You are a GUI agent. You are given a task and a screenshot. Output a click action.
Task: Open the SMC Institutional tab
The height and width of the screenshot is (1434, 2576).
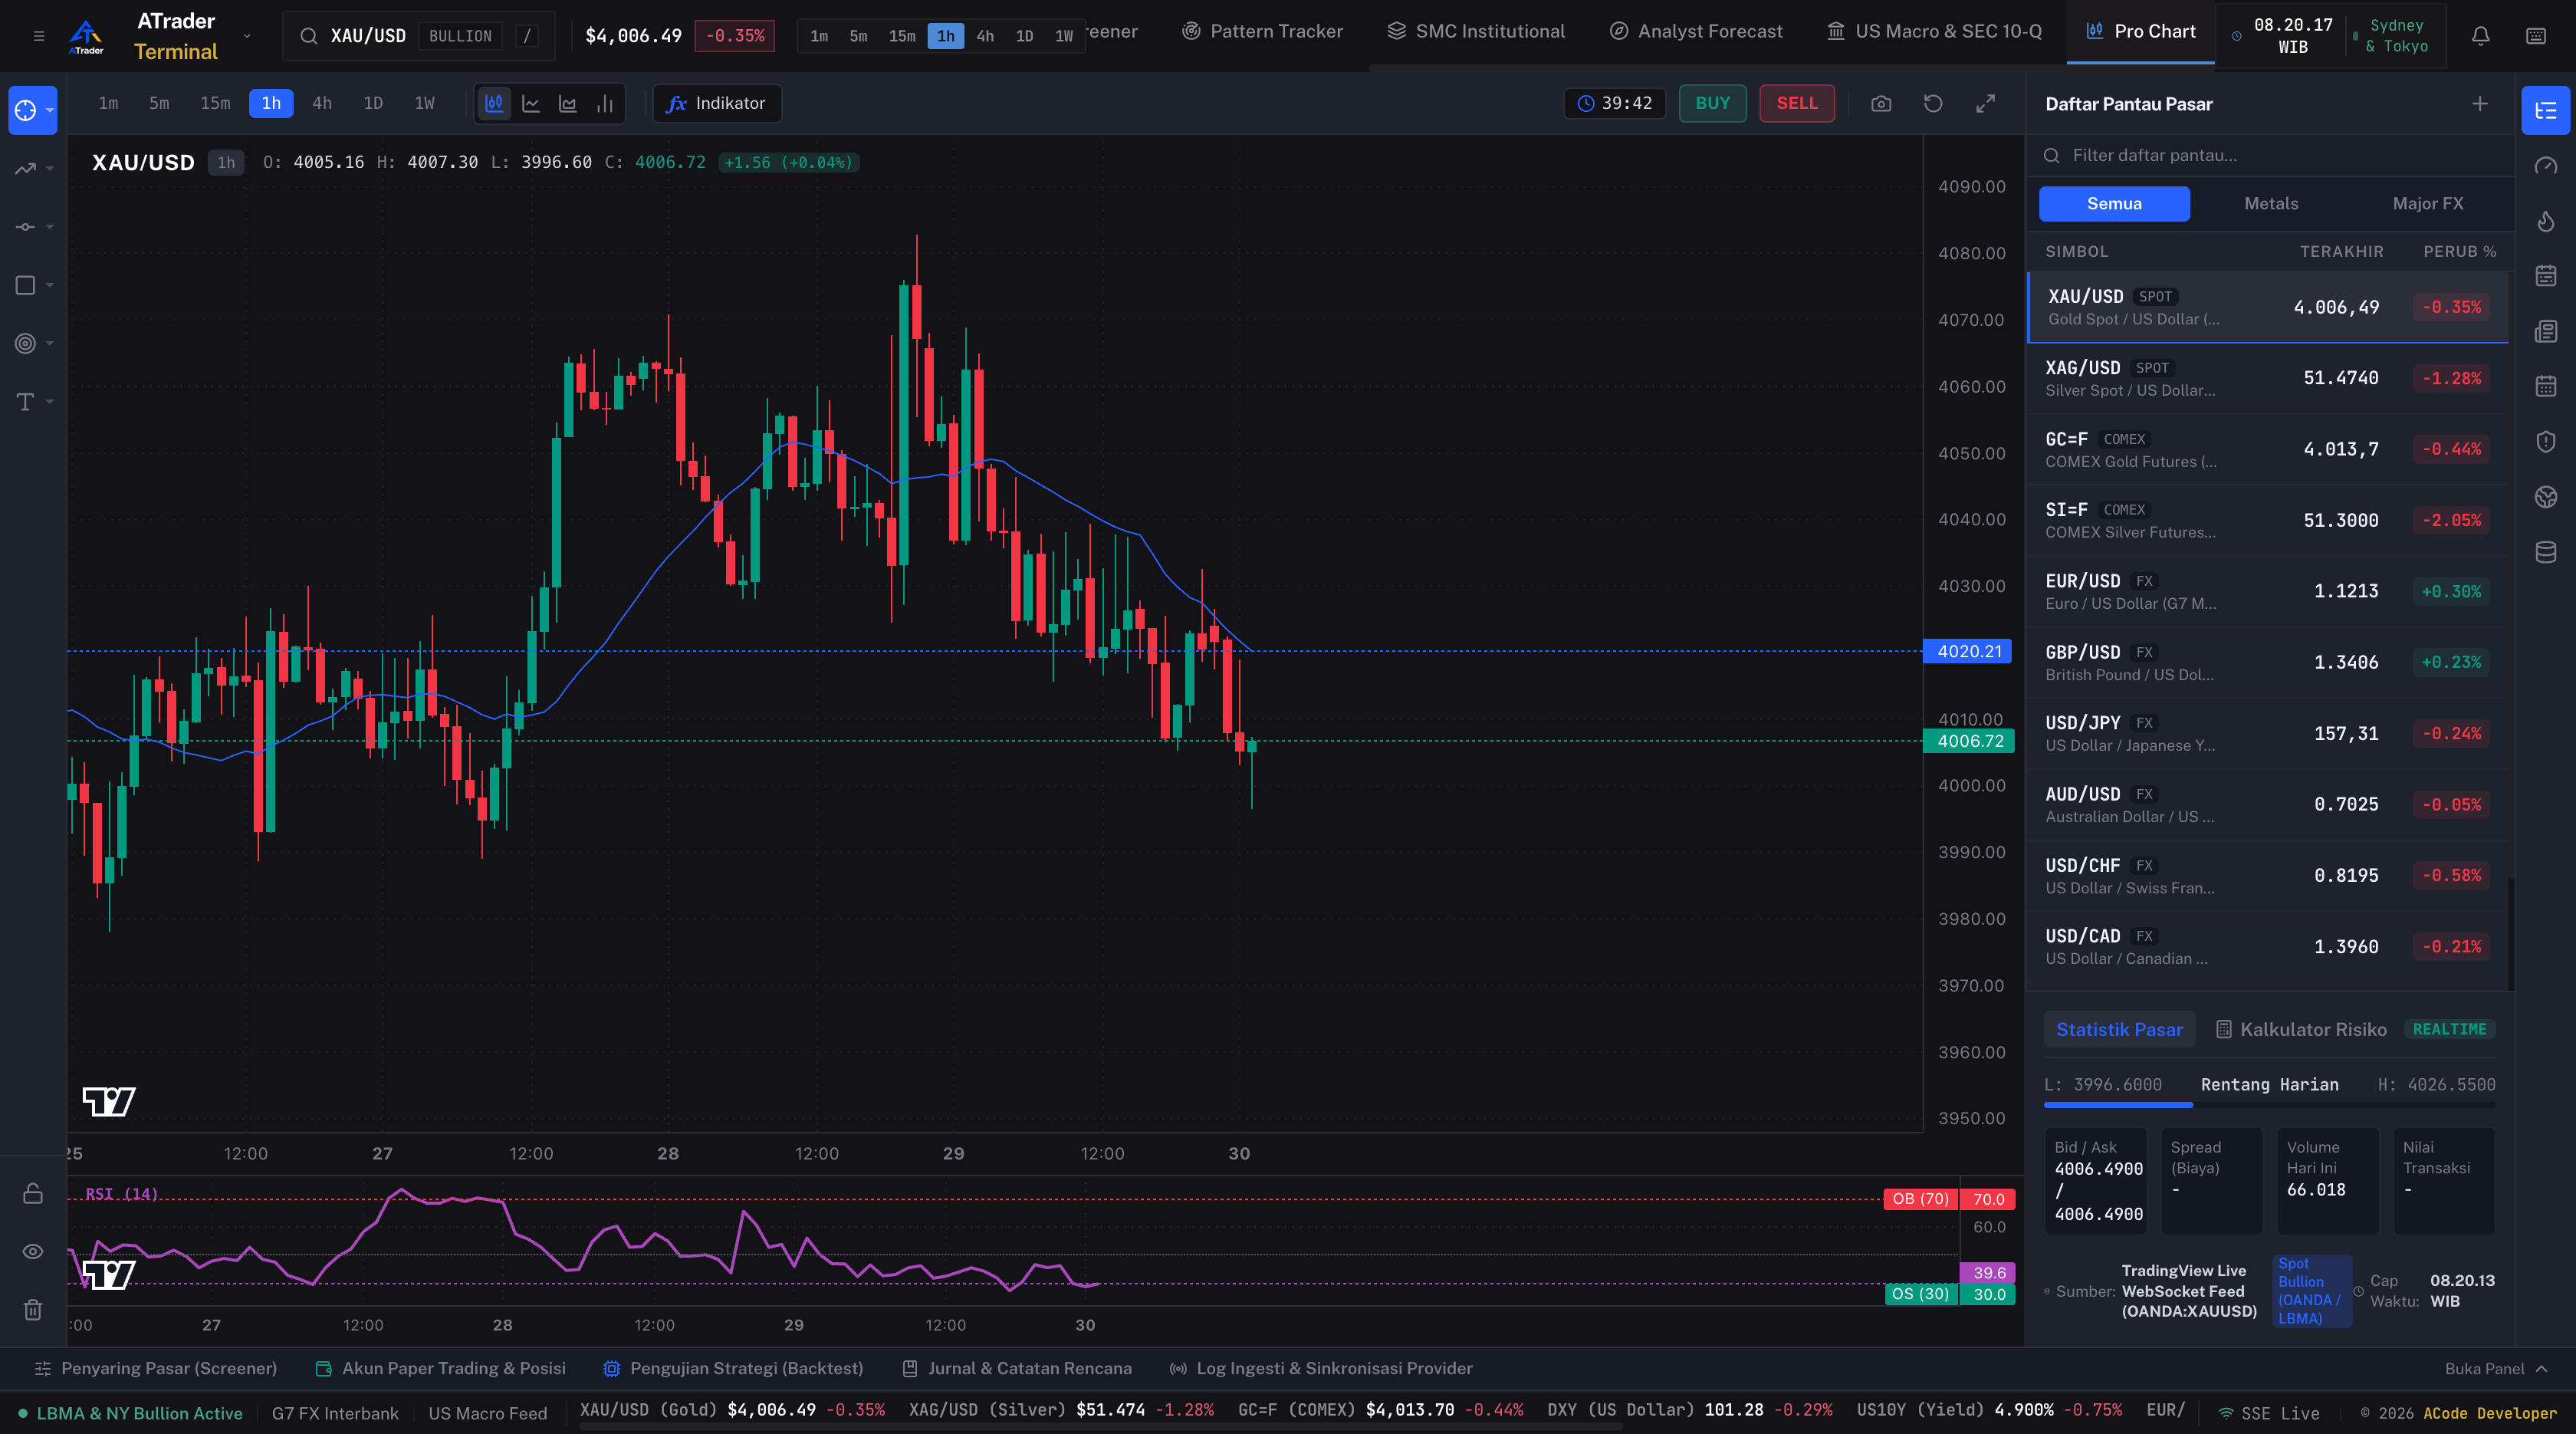point(1476,31)
